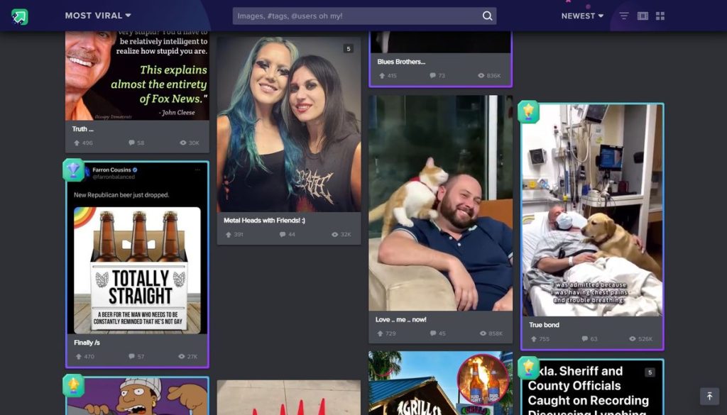Click the trophy badge on 'True bond' post

[528, 111]
